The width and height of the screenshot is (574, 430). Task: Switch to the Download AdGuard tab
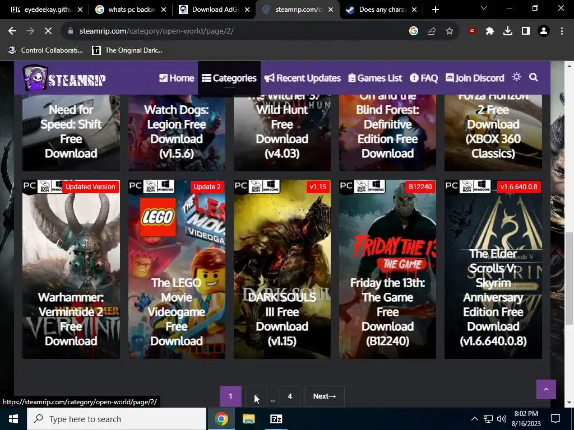pyautogui.click(x=214, y=10)
